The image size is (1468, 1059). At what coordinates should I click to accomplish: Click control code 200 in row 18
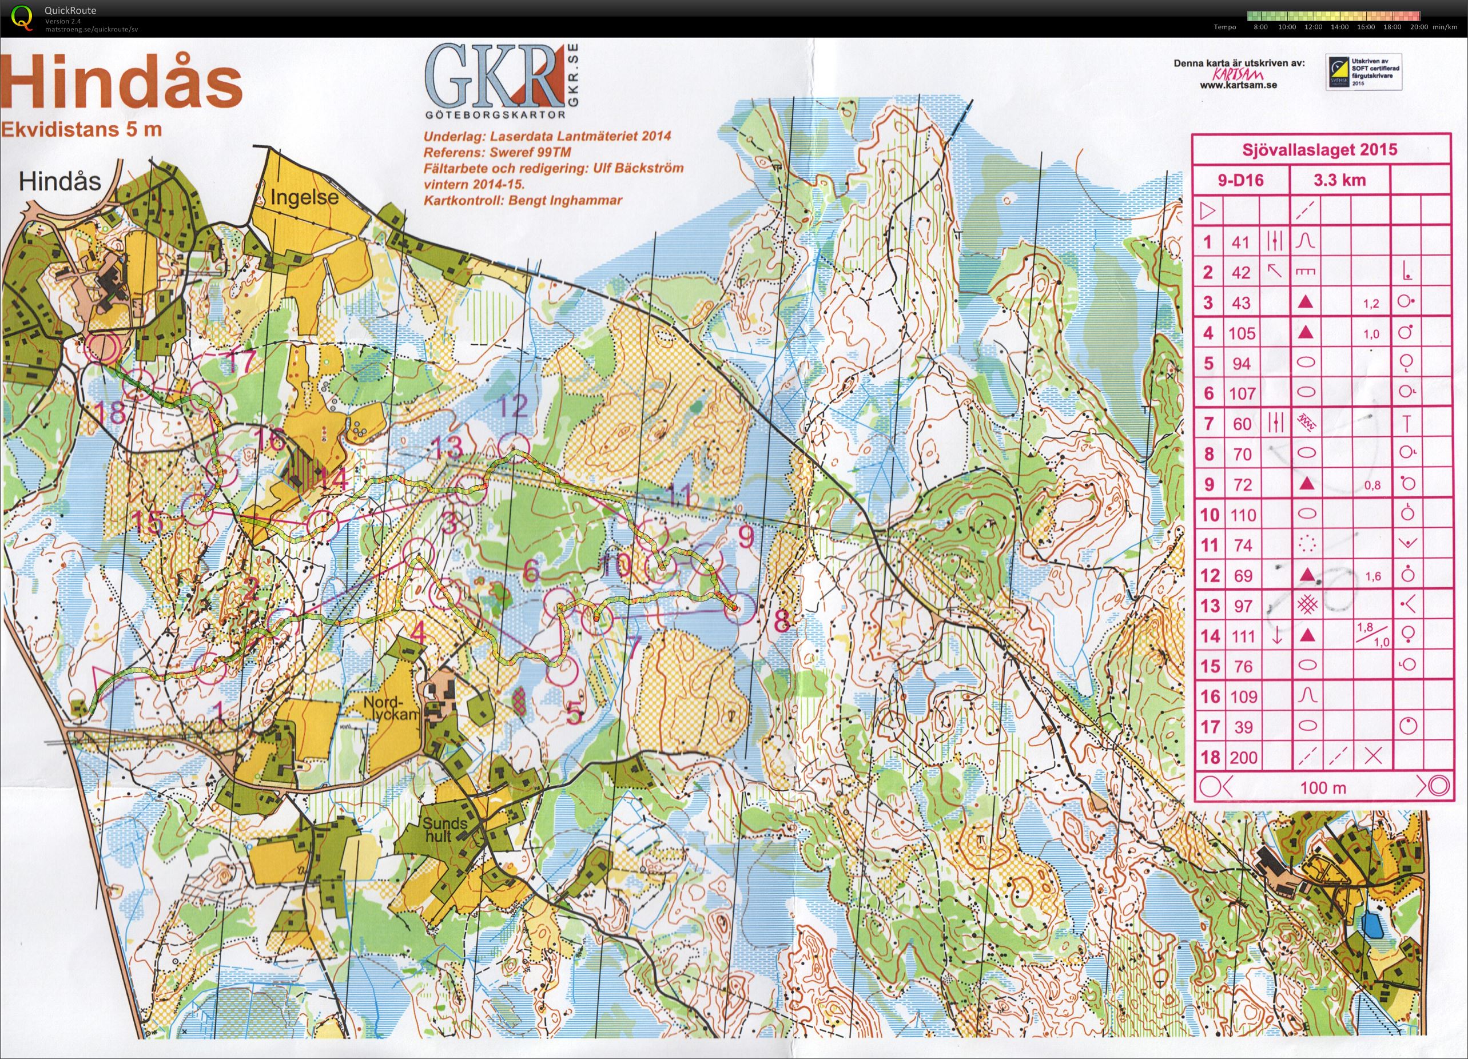click(x=1243, y=757)
